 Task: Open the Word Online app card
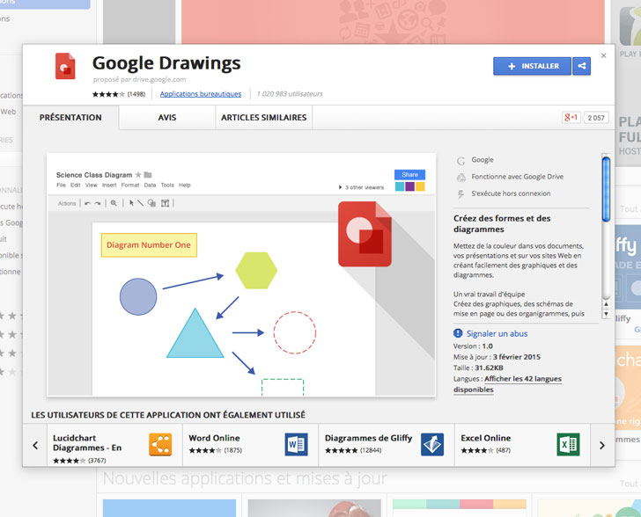pyautogui.click(x=250, y=445)
